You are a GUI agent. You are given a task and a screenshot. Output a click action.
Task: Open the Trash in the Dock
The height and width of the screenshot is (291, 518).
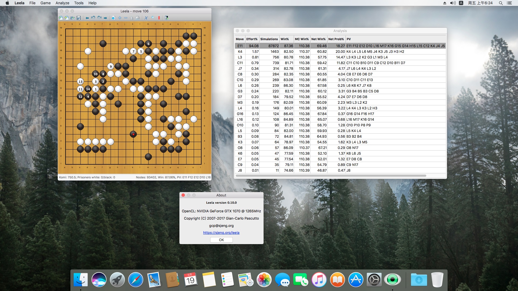(x=437, y=280)
